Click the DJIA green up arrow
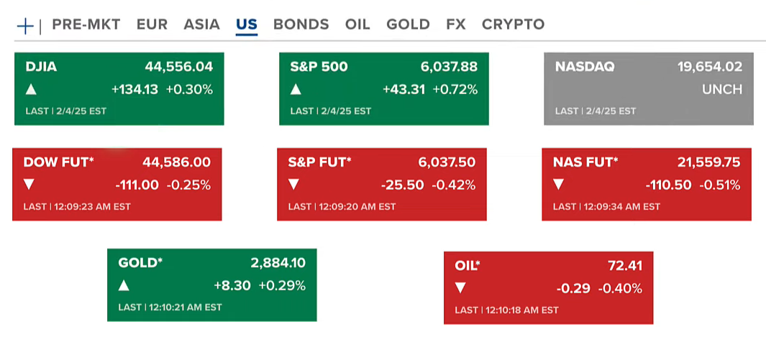This screenshot has width=766, height=337. 31,90
